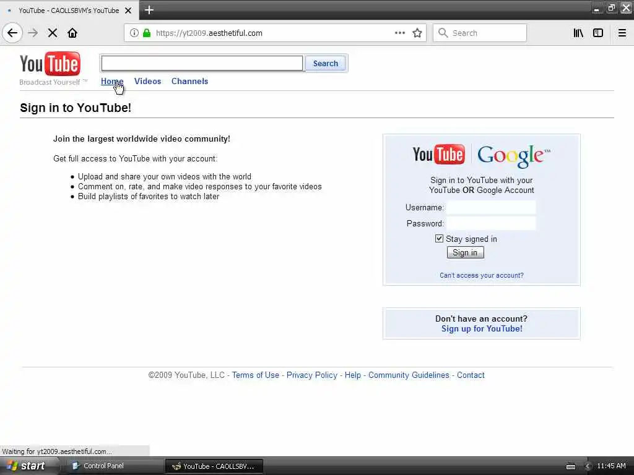Screen dimensions: 634x475
Task: Click the green padlock security icon
Action: coord(147,33)
